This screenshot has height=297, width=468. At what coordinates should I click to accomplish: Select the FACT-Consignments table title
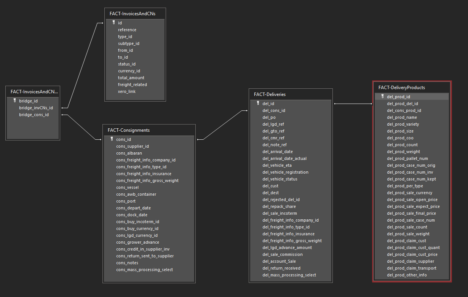[129, 130]
